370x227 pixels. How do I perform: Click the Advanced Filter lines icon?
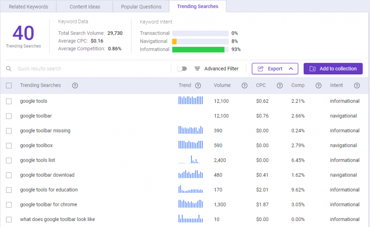coord(197,69)
